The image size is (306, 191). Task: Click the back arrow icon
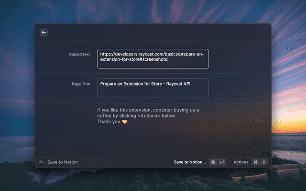coord(44,32)
